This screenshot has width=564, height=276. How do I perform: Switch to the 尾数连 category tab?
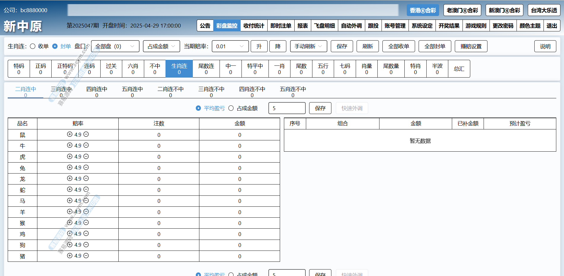point(206,69)
